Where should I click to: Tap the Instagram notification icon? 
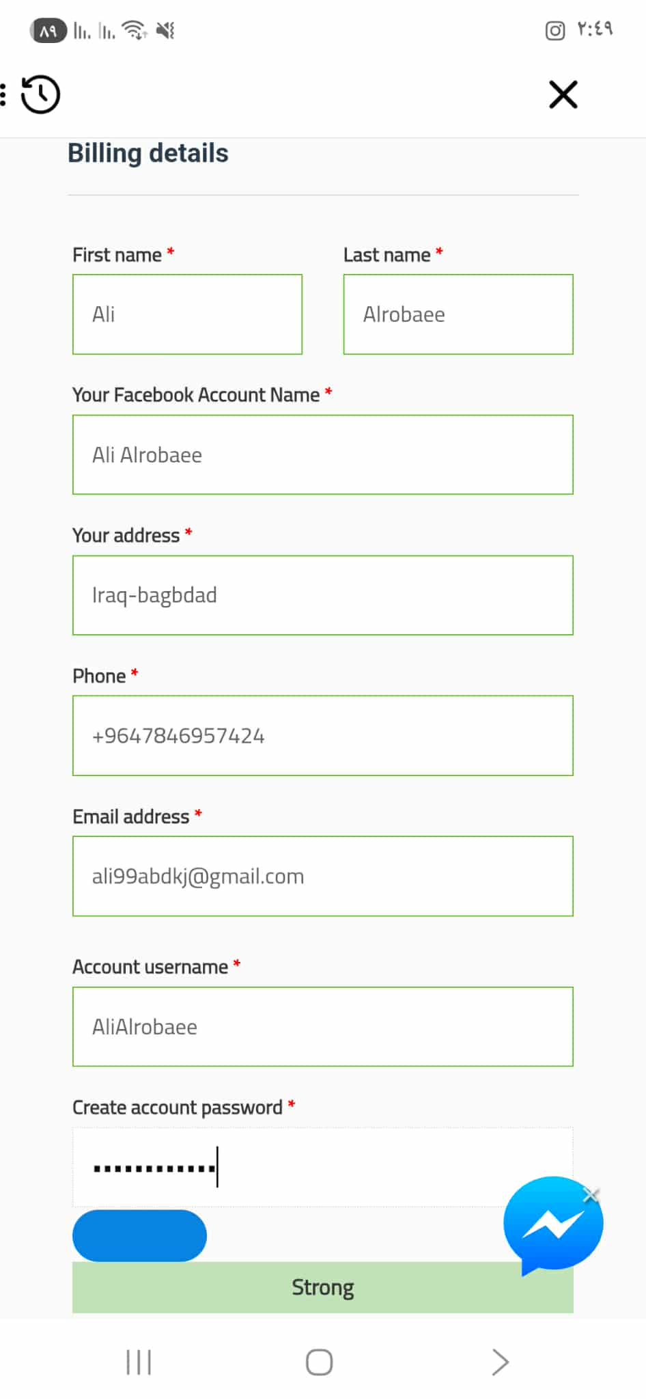(x=554, y=31)
